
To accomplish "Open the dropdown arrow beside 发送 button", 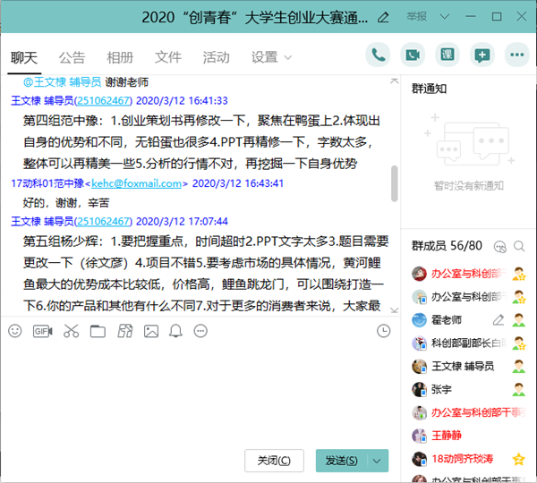I will pos(379,461).
